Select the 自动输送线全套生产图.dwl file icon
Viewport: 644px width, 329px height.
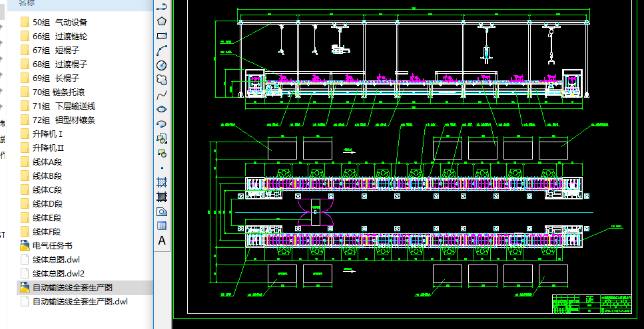[x=25, y=301]
